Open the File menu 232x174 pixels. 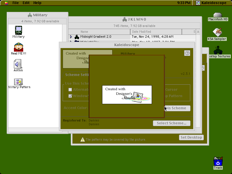tap(16, 3)
